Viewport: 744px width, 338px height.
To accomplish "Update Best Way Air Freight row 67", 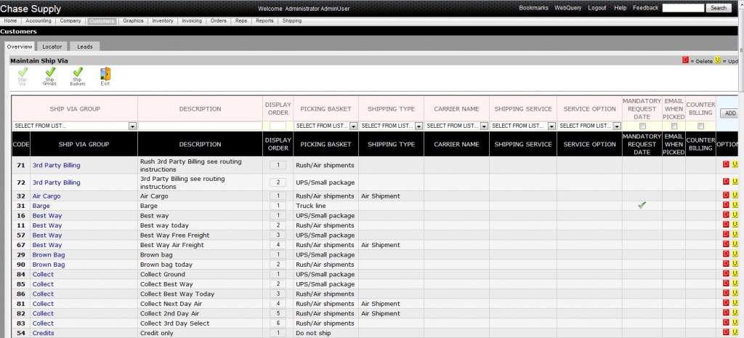I will [735, 244].
